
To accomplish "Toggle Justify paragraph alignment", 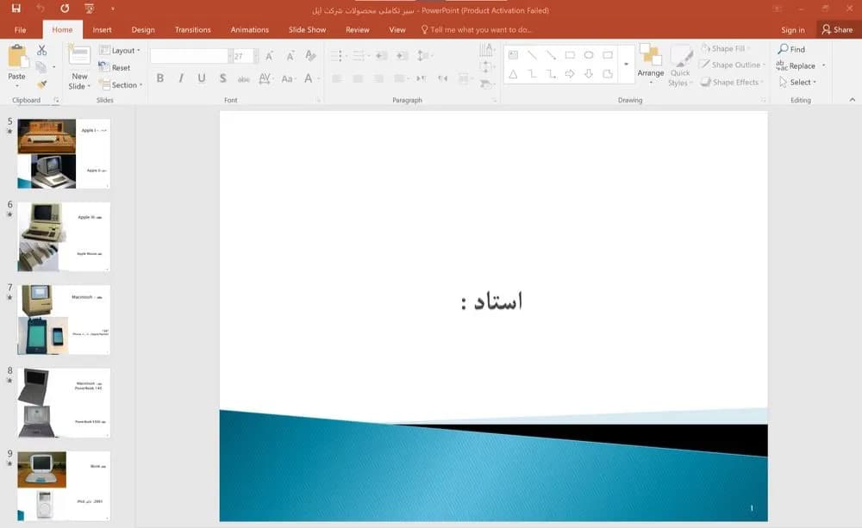I will pyautogui.click(x=401, y=78).
